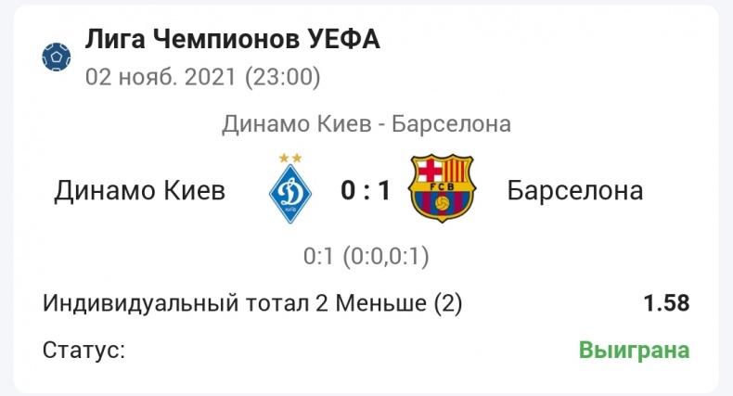Screen dimensions: 733x396
Task: Tap the gold stars above Dynamo crest
Action: [290, 159]
